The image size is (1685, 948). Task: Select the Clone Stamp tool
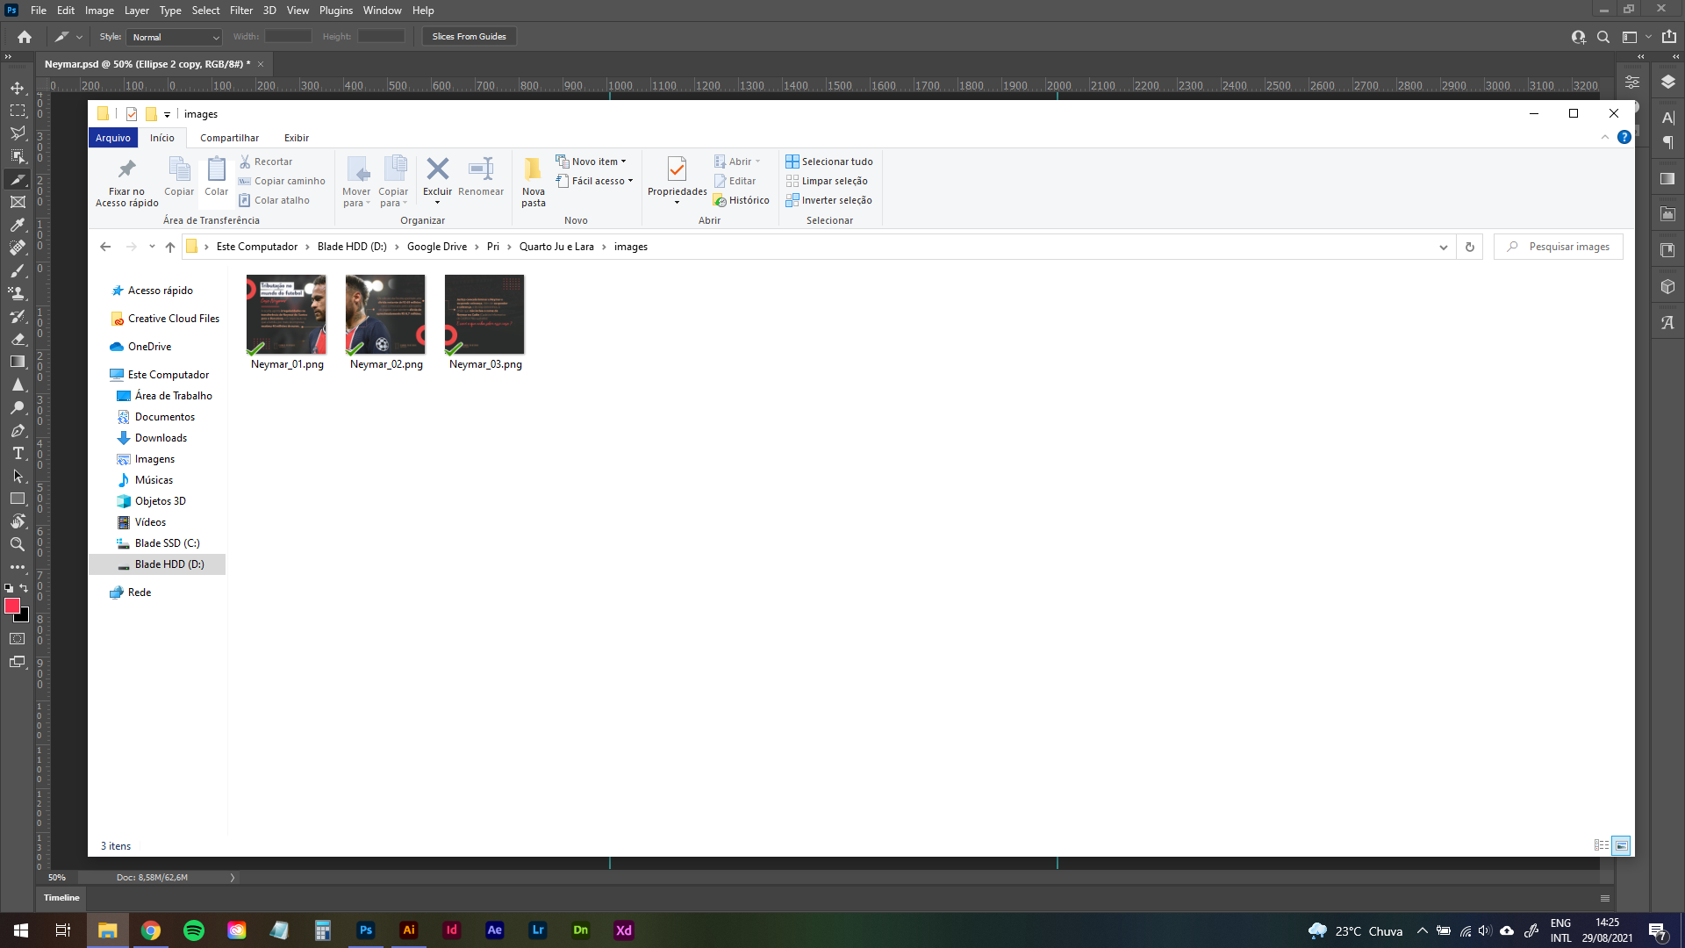point(18,293)
